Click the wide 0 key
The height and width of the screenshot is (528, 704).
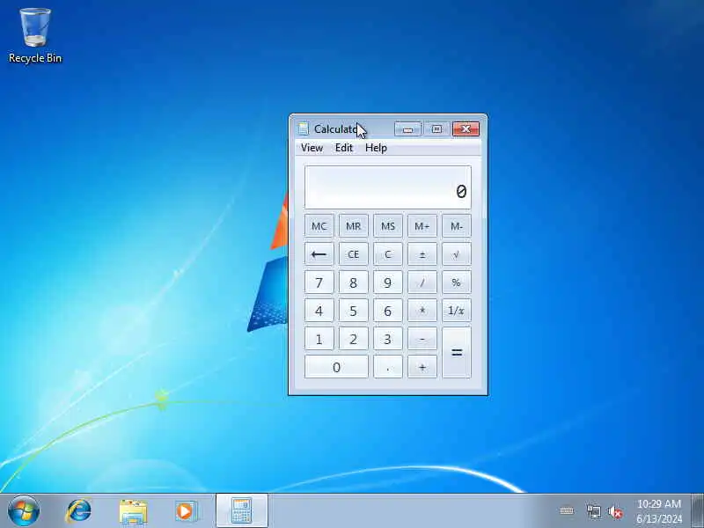click(x=336, y=367)
